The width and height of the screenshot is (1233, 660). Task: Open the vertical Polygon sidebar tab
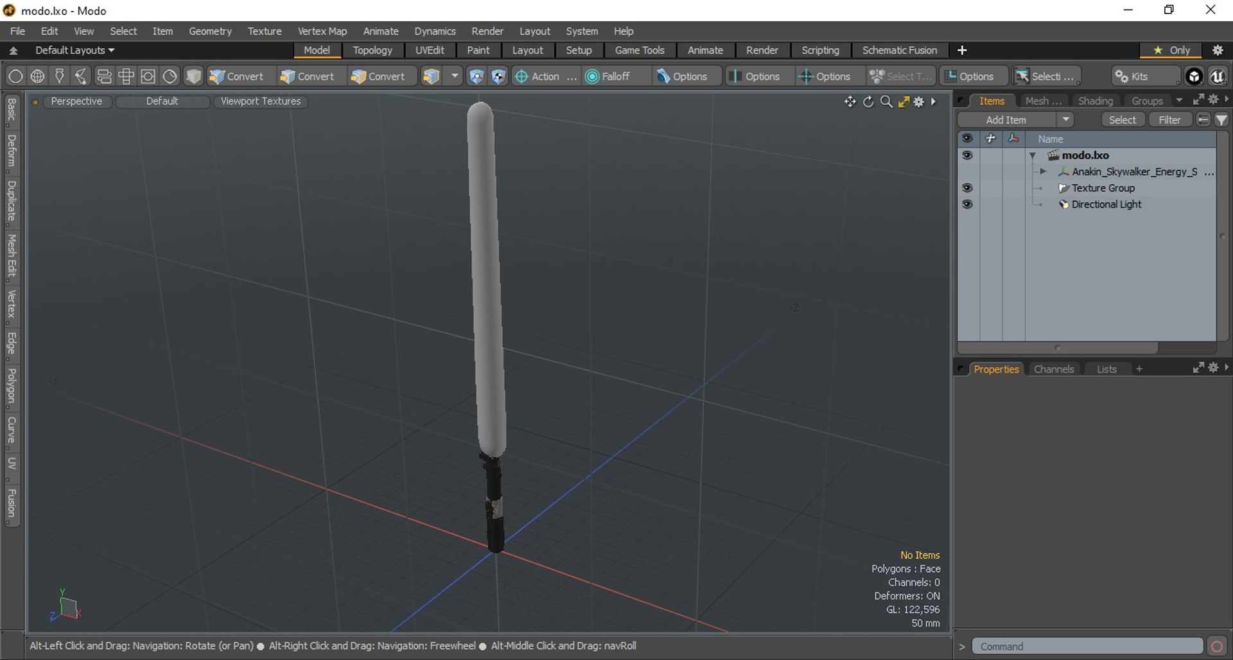coord(12,386)
